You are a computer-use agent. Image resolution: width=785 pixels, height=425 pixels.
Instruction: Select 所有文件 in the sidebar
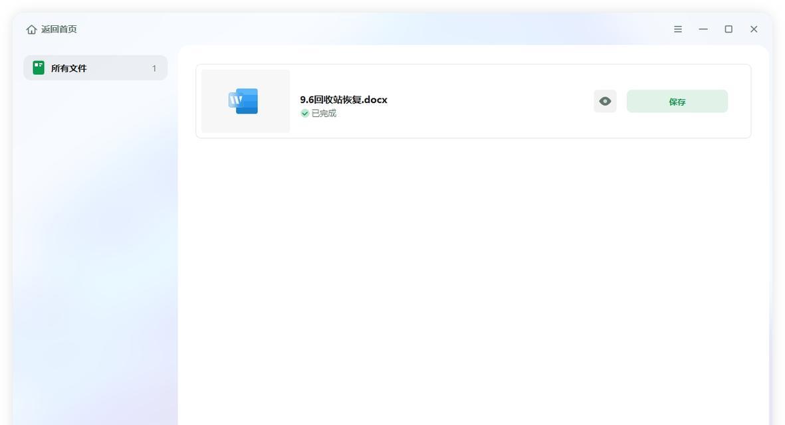(x=96, y=68)
